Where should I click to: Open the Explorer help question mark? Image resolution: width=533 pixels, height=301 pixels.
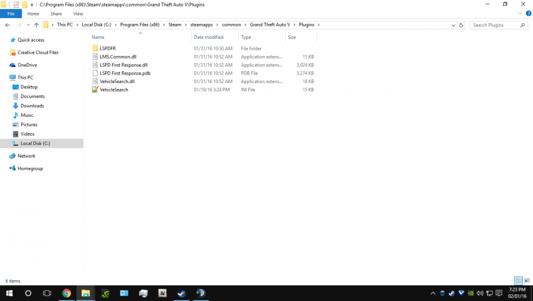click(529, 14)
